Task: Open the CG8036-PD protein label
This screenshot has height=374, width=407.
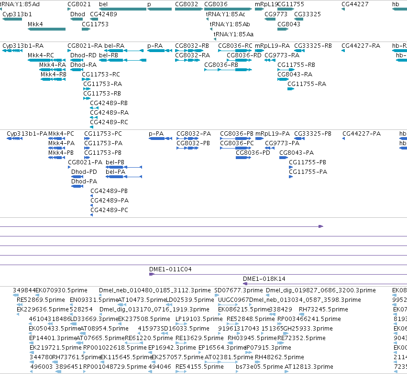Action: (253, 153)
